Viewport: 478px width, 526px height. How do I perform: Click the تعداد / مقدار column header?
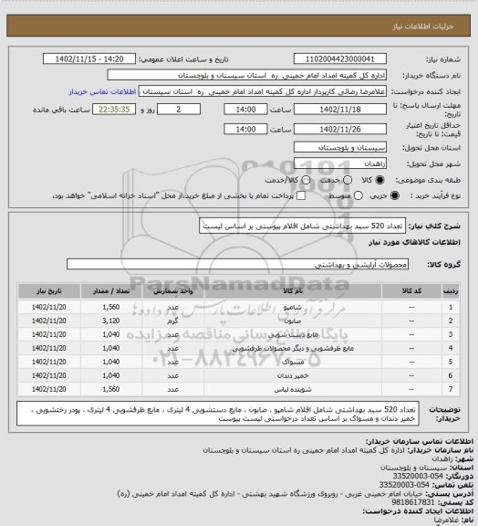(111, 290)
